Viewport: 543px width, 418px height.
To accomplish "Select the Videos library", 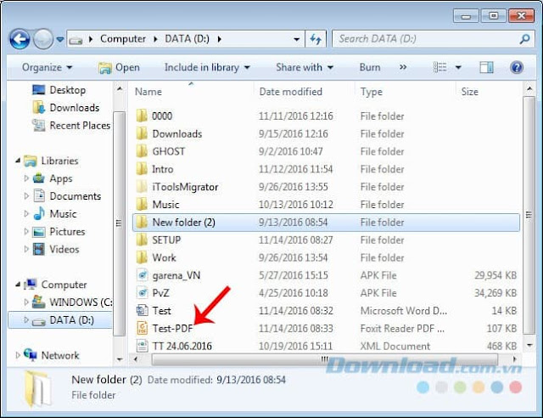I will pos(55,250).
